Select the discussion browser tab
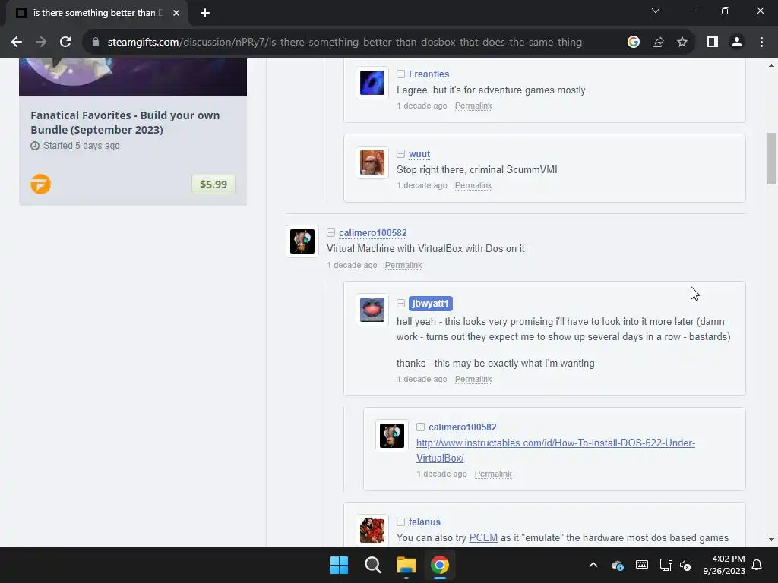 97,13
